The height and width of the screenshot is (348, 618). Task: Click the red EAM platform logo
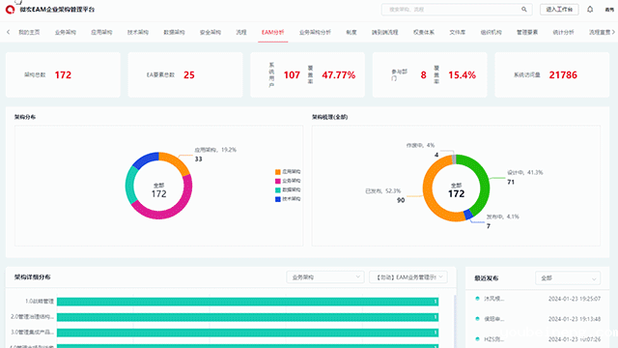pyautogui.click(x=11, y=9)
